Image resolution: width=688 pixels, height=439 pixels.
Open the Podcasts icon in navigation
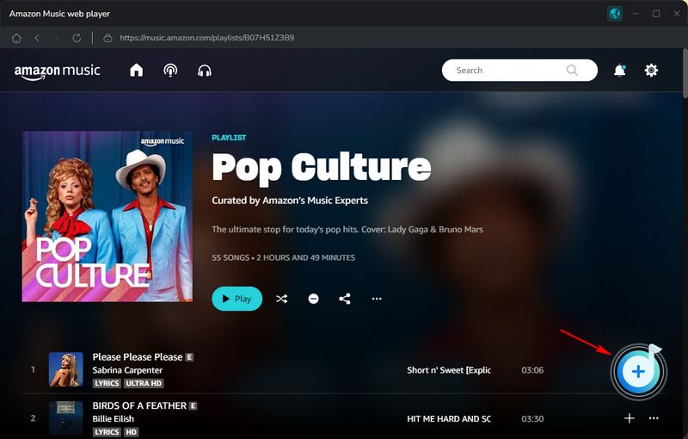coord(170,71)
